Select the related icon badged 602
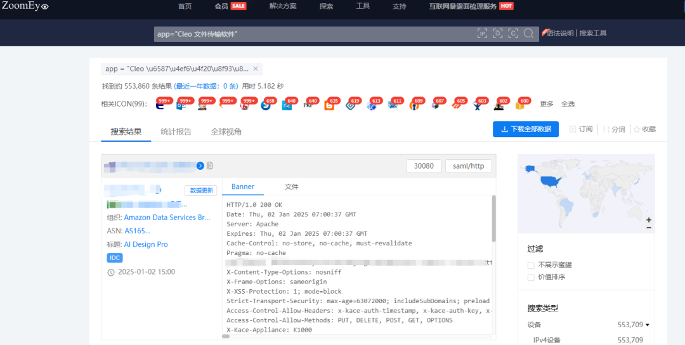The width and height of the screenshot is (685, 345). click(498, 106)
